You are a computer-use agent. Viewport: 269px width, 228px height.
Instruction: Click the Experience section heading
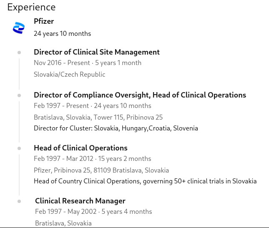point(31,7)
